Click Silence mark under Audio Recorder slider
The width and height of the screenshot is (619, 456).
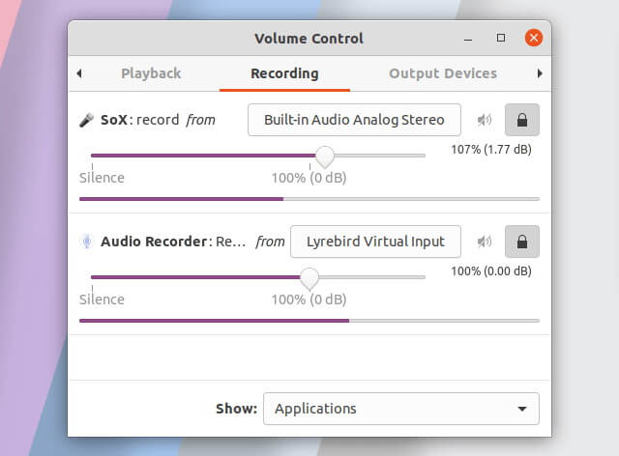tap(102, 299)
